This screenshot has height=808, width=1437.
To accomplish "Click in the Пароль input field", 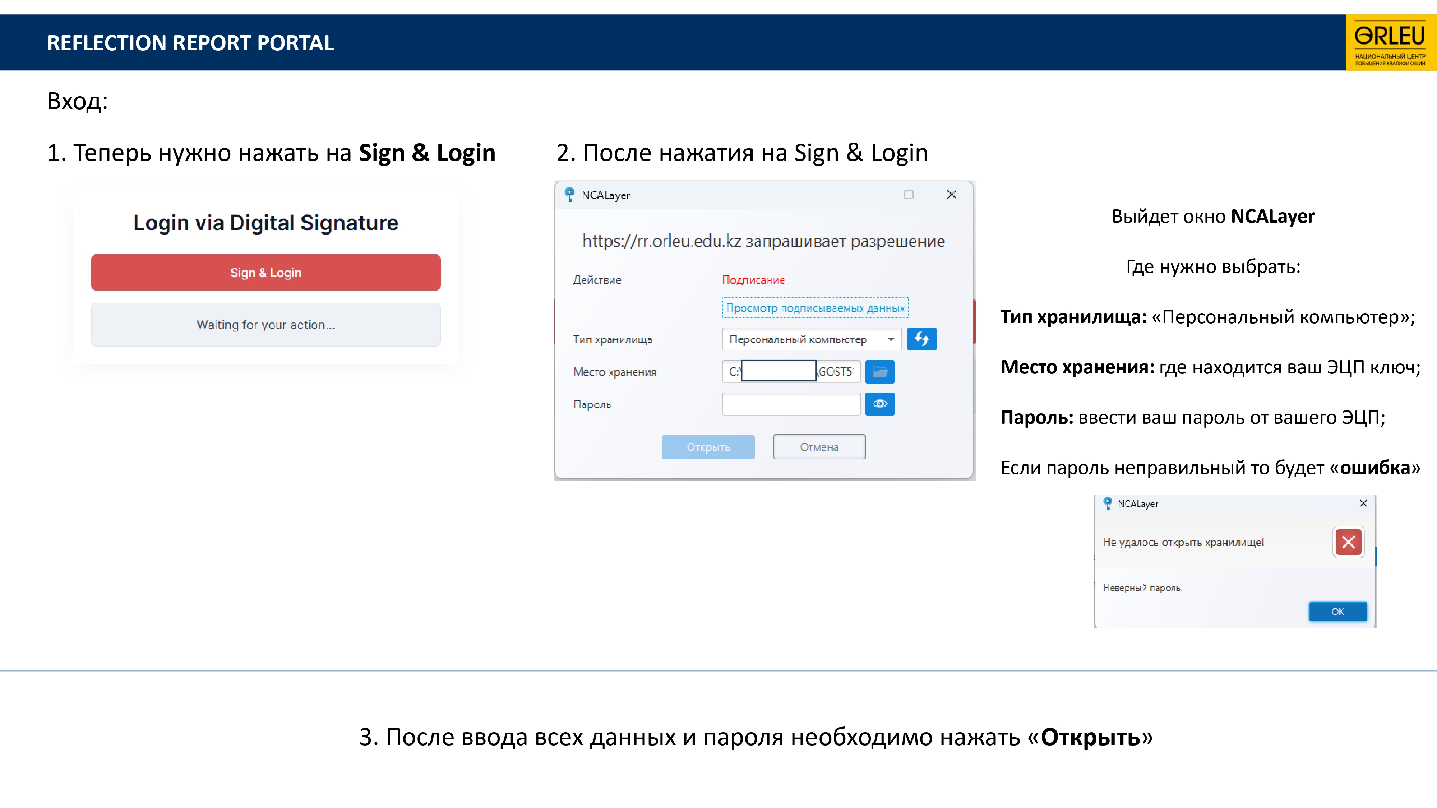I will pyautogui.click(x=790, y=404).
